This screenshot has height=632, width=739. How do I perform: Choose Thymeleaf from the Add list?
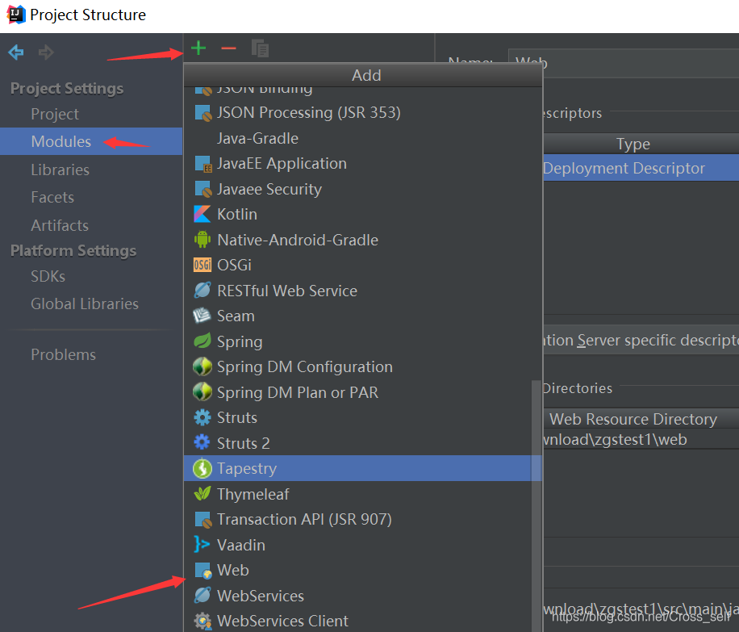click(x=363, y=494)
